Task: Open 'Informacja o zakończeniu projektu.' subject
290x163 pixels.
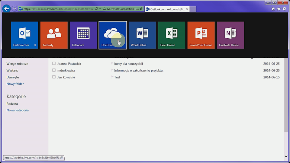Action: tap(139, 70)
